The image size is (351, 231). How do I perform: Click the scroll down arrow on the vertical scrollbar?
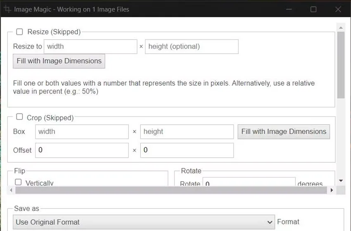[341, 181]
